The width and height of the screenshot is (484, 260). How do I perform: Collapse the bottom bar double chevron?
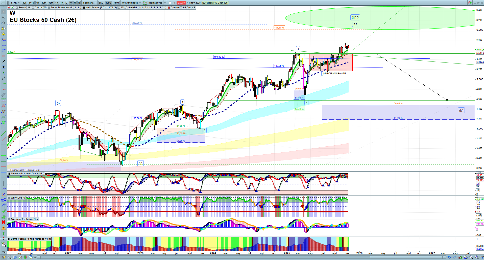pos(35,257)
